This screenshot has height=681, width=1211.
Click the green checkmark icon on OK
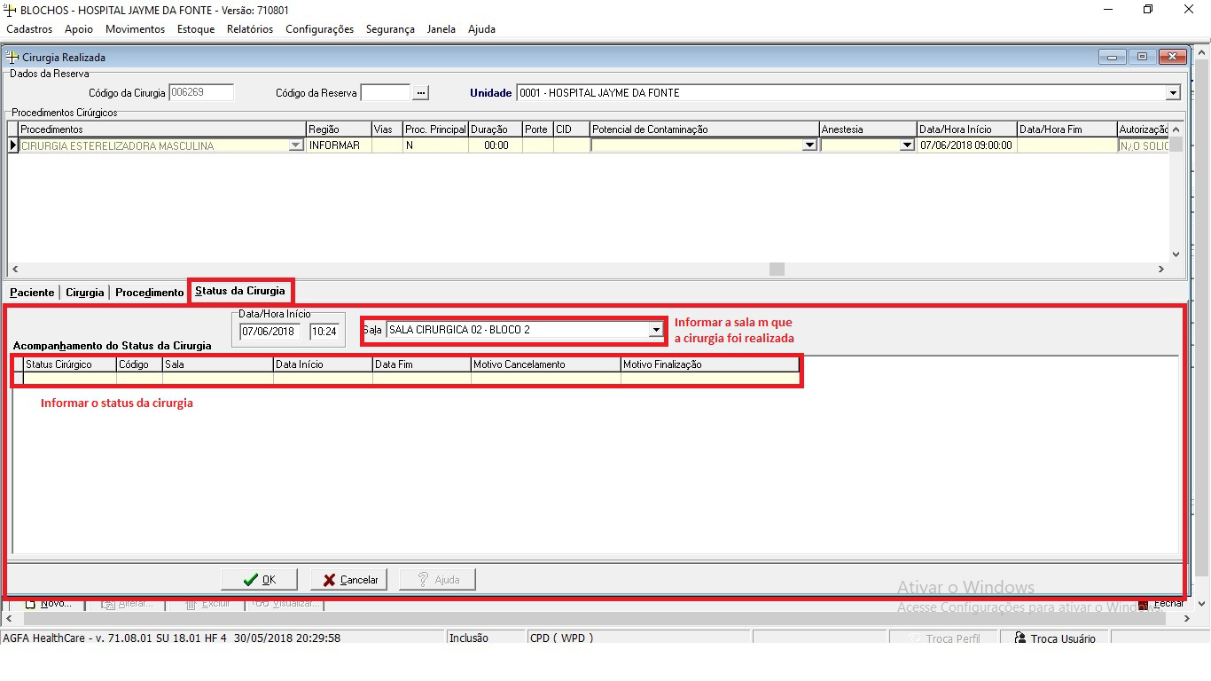click(x=251, y=580)
